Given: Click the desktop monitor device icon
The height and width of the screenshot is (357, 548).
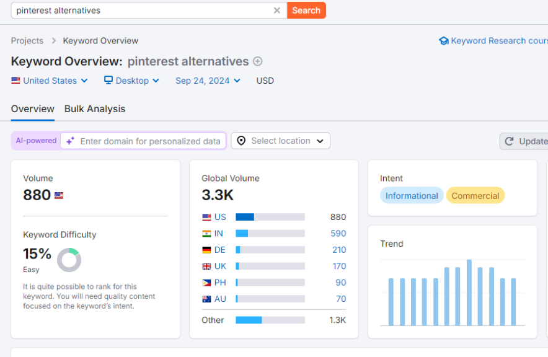Looking at the screenshot, I should pyautogui.click(x=108, y=81).
